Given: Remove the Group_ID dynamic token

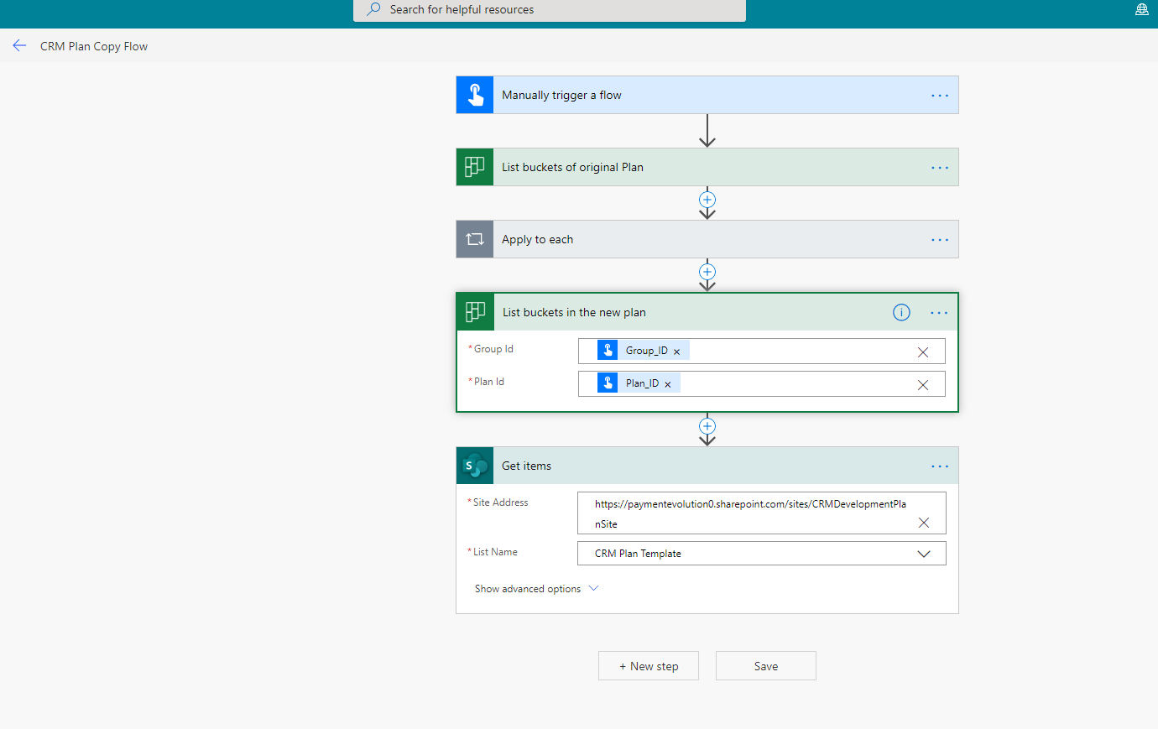Looking at the screenshot, I should click(676, 351).
